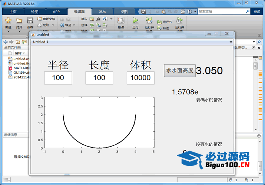Open the Untitled 1 menu in figure

click(x=41, y=42)
